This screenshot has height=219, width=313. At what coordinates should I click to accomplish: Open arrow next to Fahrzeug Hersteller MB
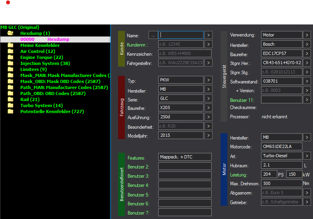click(209, 89)
